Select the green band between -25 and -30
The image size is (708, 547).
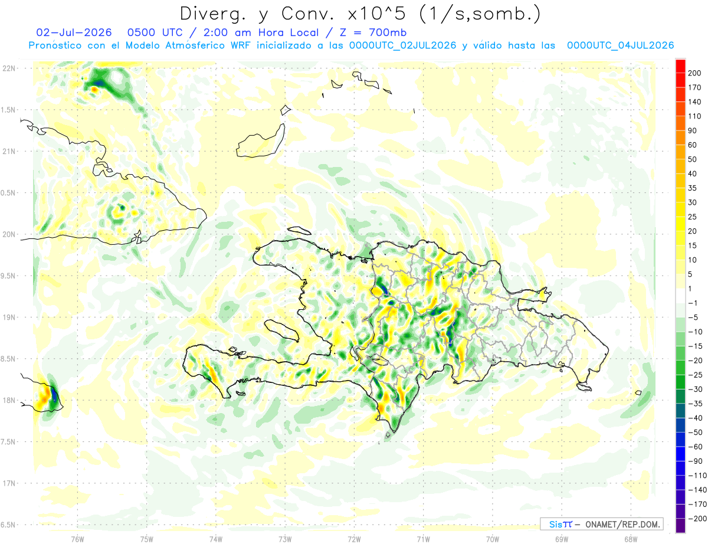click(681, 382)
